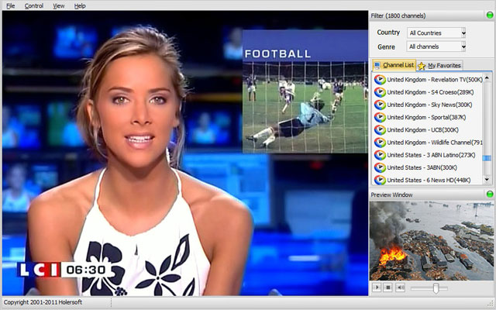Open the View menu
This screenshot has width=496, height=310.
click(x=59, y=5)
